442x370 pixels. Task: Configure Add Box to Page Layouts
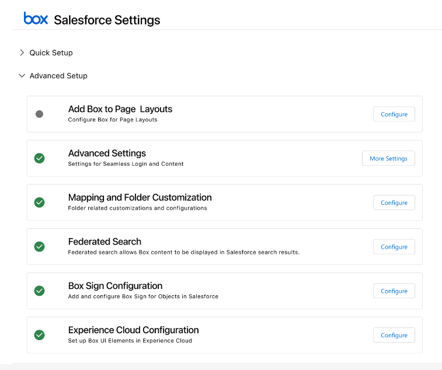click(394, 114)
